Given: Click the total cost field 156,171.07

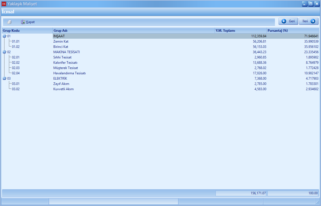Looking at the screenshot, I should coord(241,193).
